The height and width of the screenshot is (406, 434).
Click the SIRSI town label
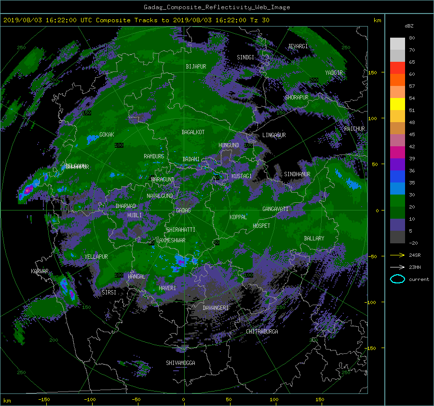coord(109,293)
